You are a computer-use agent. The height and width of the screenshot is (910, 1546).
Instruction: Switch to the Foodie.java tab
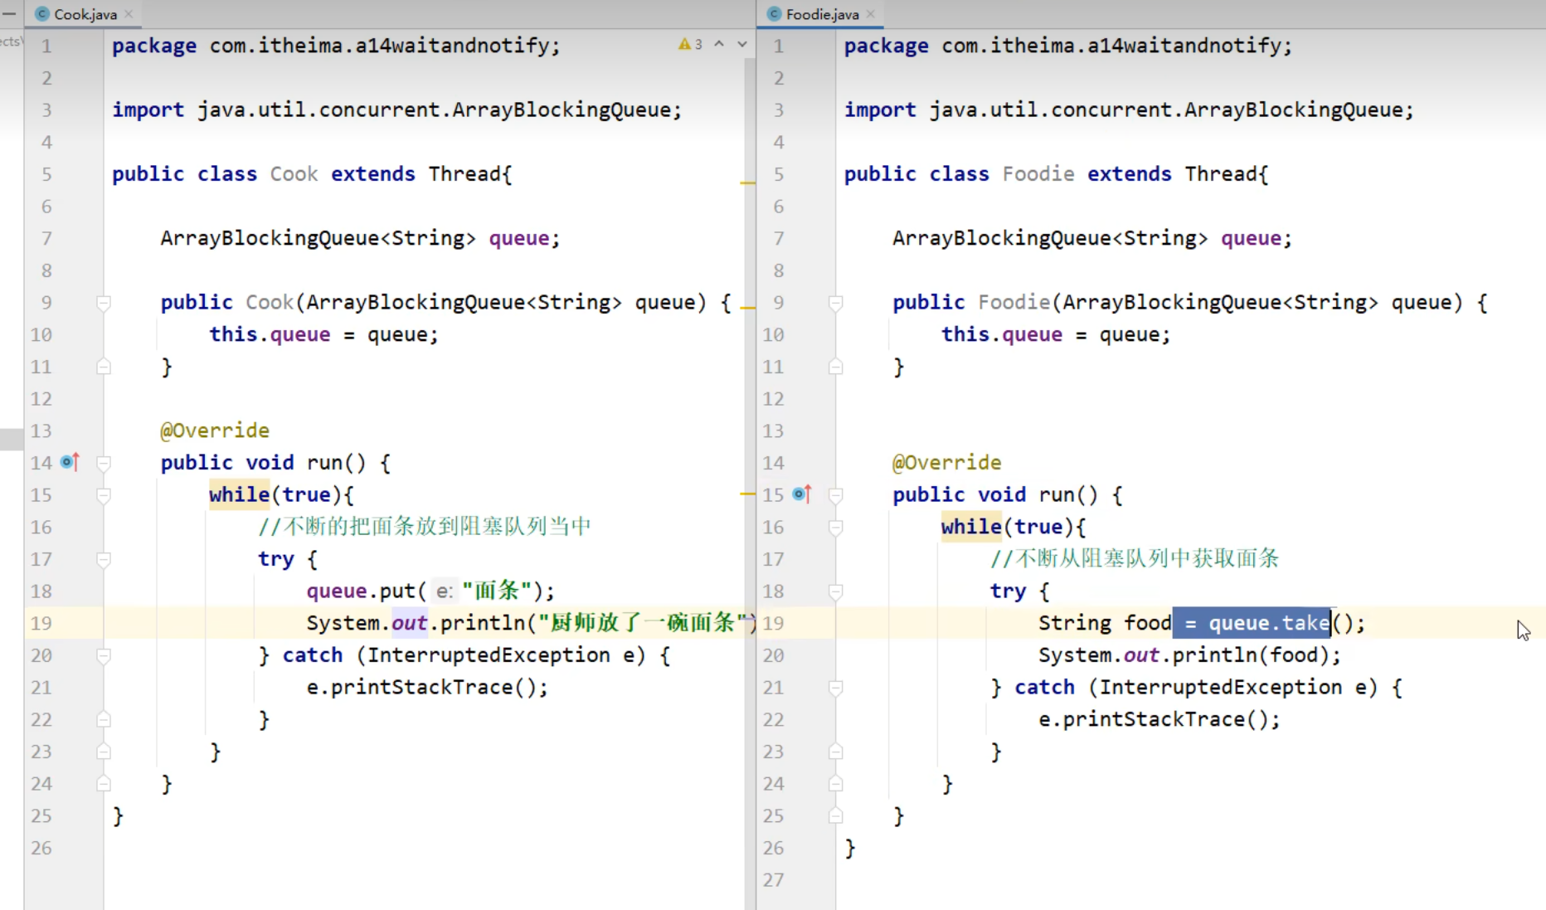821,14
